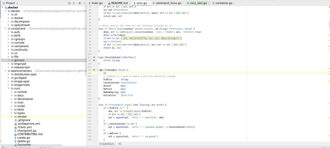Expand the vendor folder arrow
This screenshot has height=148, width=330.
point(12,116)
